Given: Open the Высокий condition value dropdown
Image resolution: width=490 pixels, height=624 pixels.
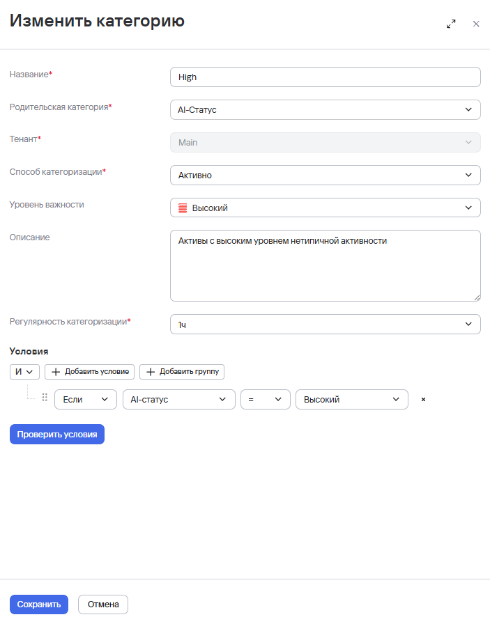Looking at the screenshot, I should 352,399.
